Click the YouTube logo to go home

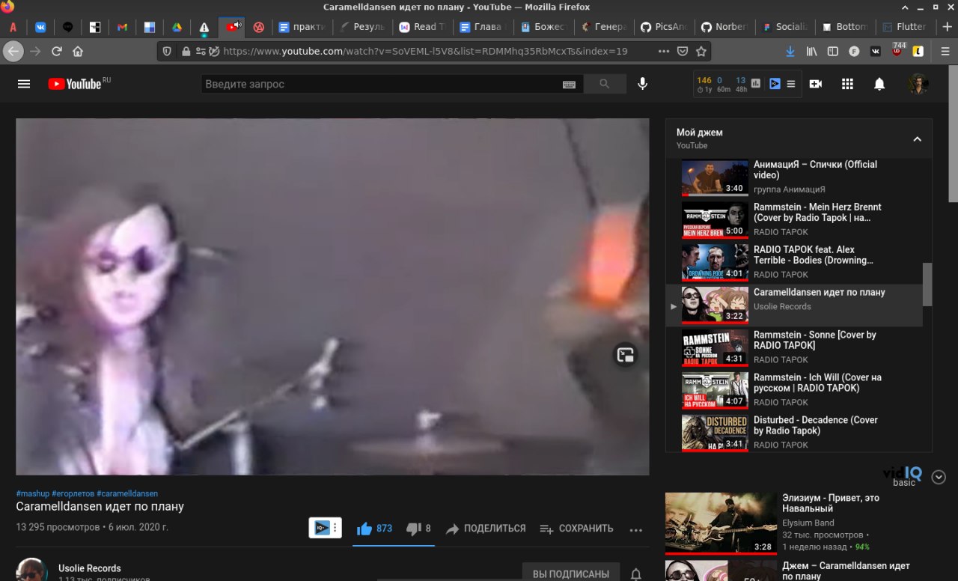click(75, 84)
